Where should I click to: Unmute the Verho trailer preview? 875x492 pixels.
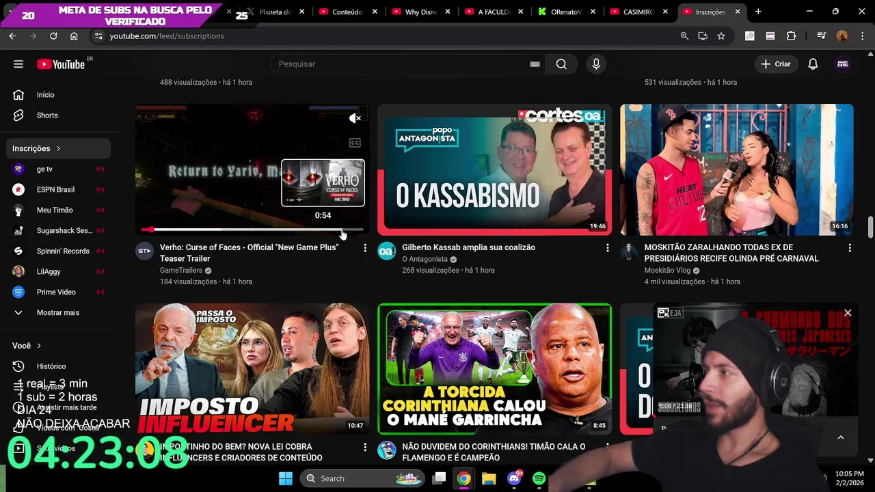point(355,119)
